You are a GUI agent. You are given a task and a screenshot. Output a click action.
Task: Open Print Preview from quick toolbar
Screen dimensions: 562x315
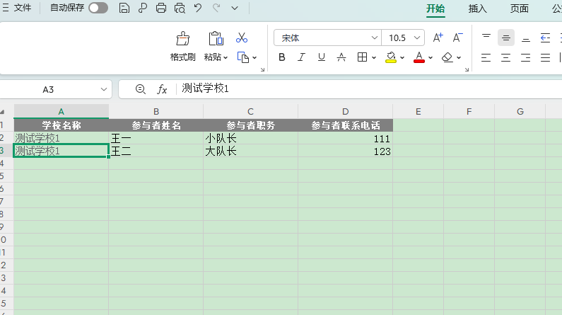pyautogui.click(x=180, y=8)
